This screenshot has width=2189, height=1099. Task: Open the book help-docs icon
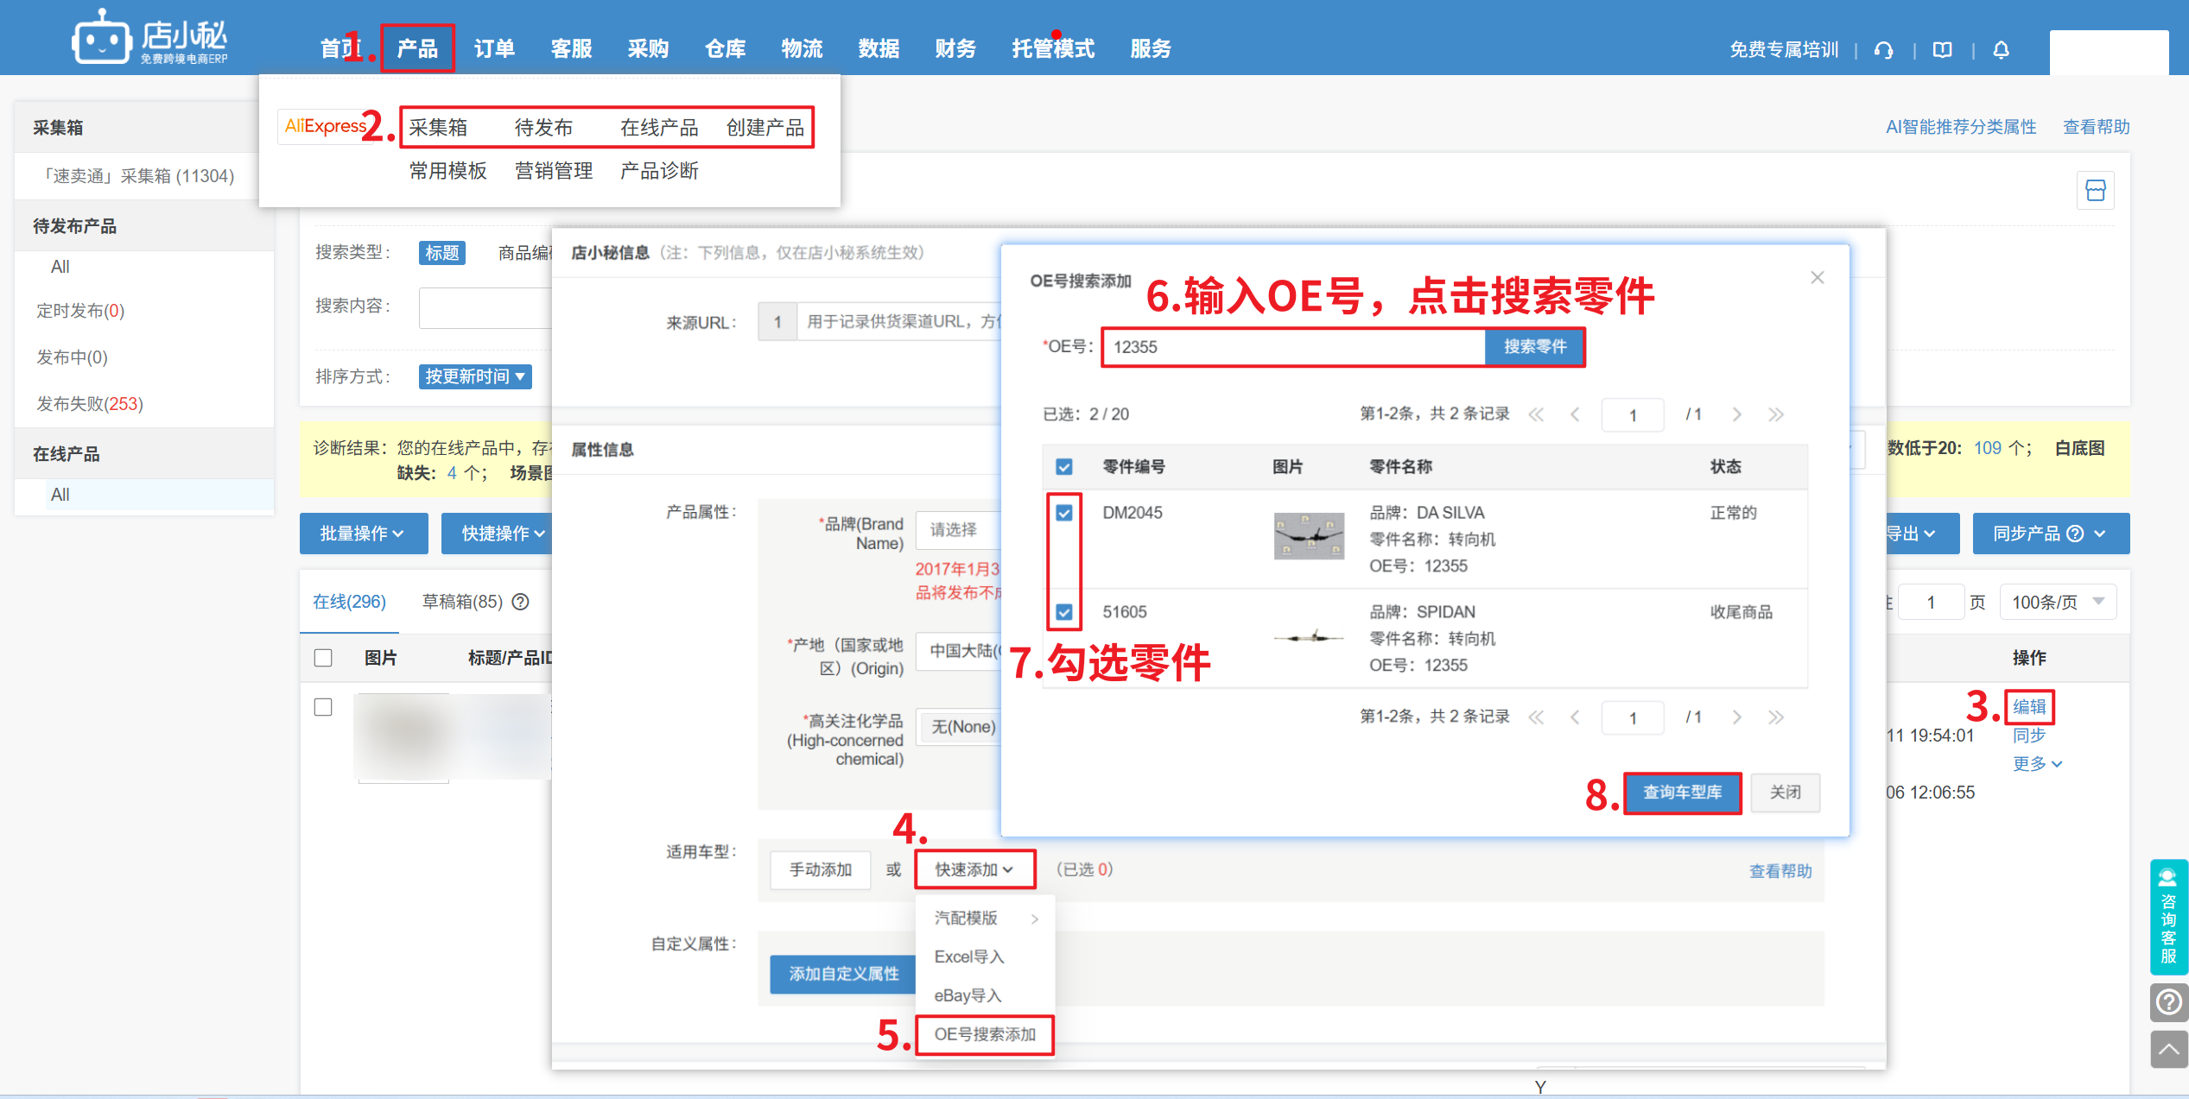(1943, 50)
